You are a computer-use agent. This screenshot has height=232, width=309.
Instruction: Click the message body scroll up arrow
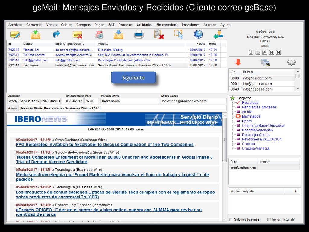coord(225,115)
